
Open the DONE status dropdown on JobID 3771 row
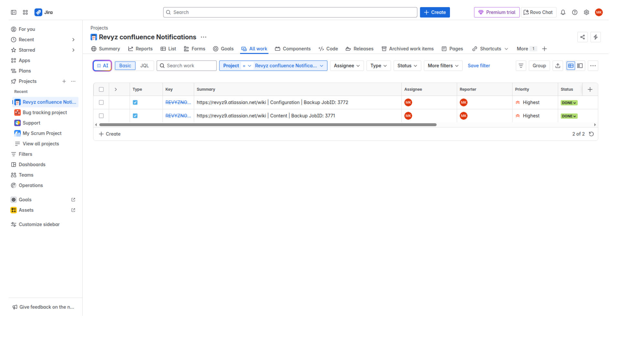coord(569,116)
